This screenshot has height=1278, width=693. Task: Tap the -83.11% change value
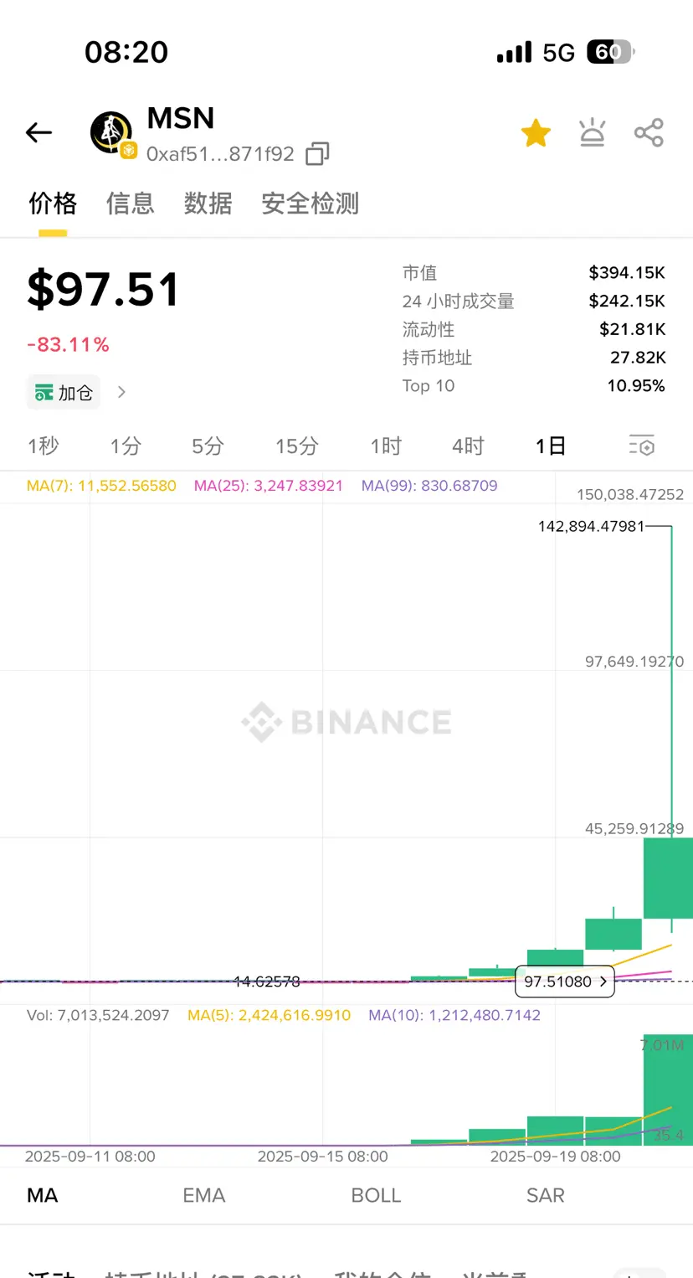tap(69, 345)
